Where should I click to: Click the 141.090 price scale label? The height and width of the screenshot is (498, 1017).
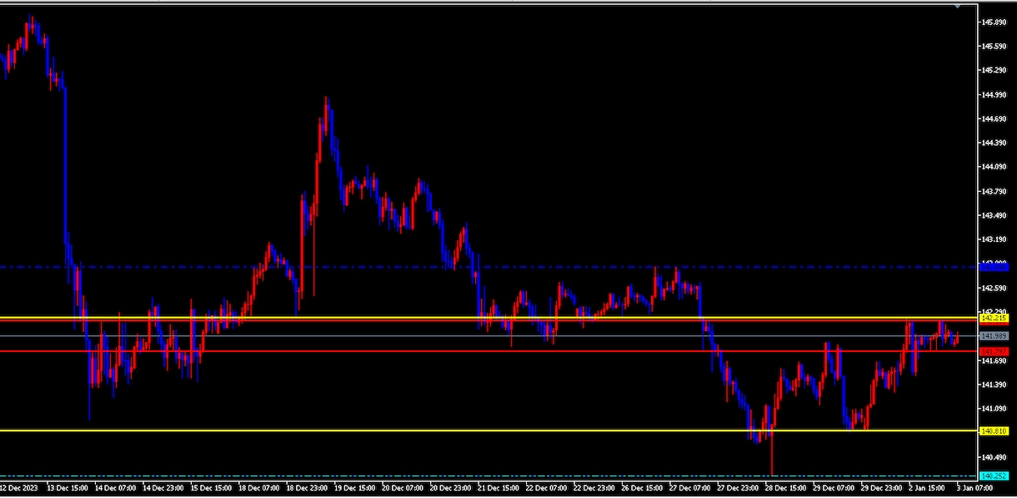coord(994,410)
